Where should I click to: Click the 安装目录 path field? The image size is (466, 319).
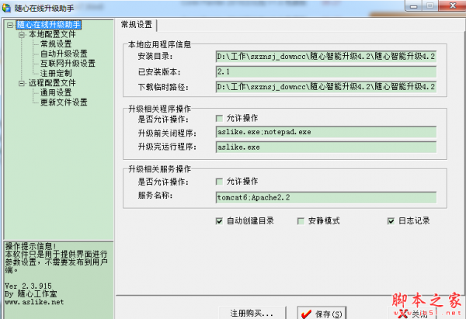tap(326, 57)
